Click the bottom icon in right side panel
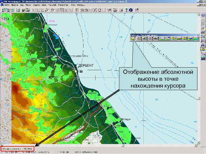The width and height of the screenshot is (206, 154). coord(203,58)
